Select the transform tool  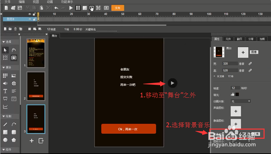pyautogui.click(x=5, y=58)
